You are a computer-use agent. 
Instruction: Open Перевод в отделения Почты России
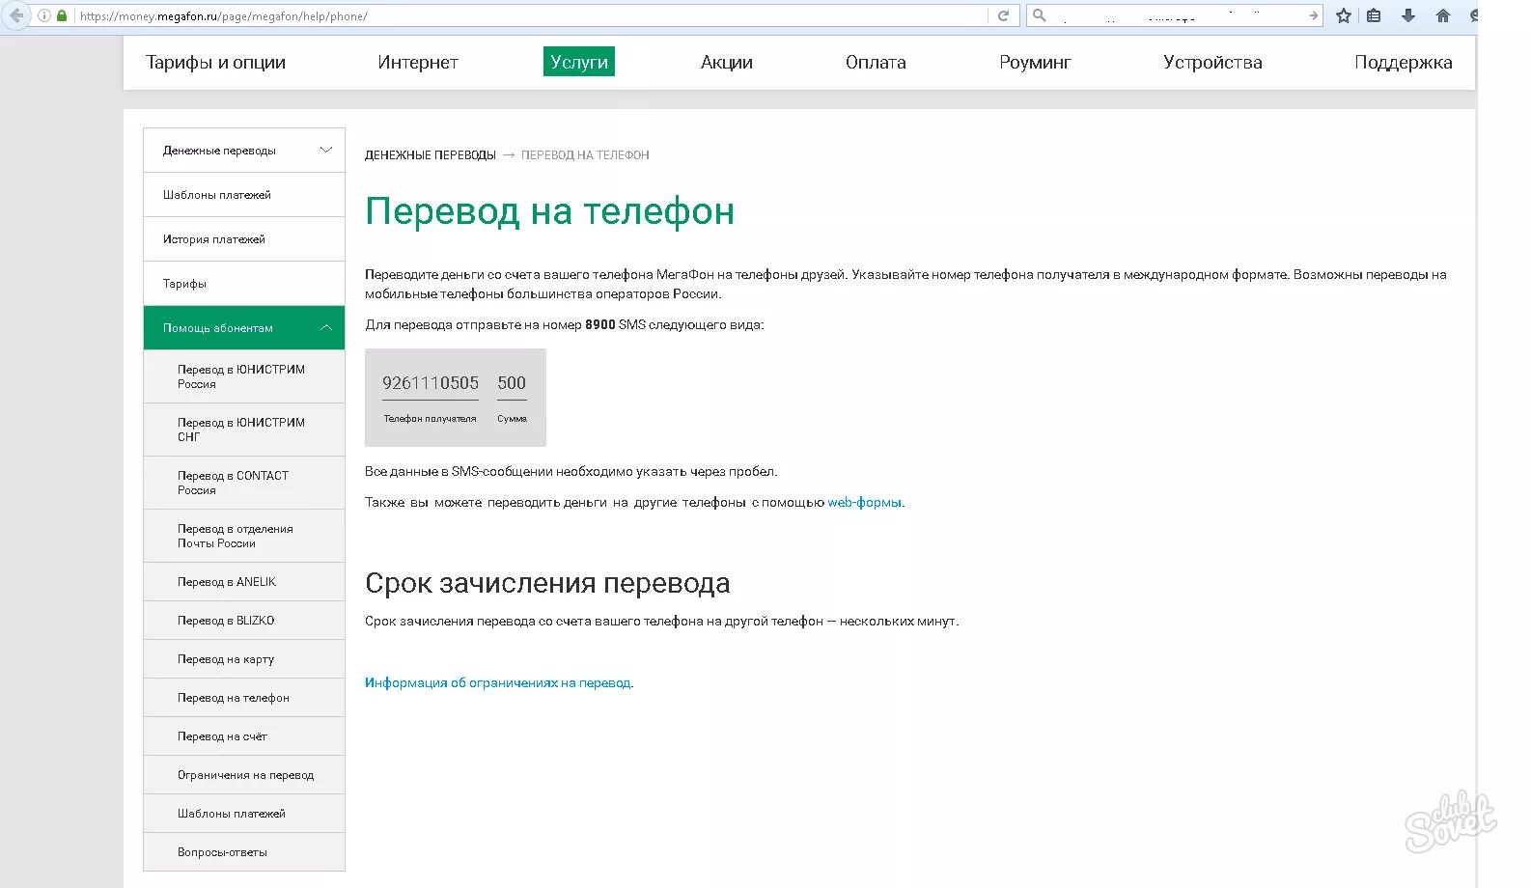pyautogui.click(x=244, y=536)
